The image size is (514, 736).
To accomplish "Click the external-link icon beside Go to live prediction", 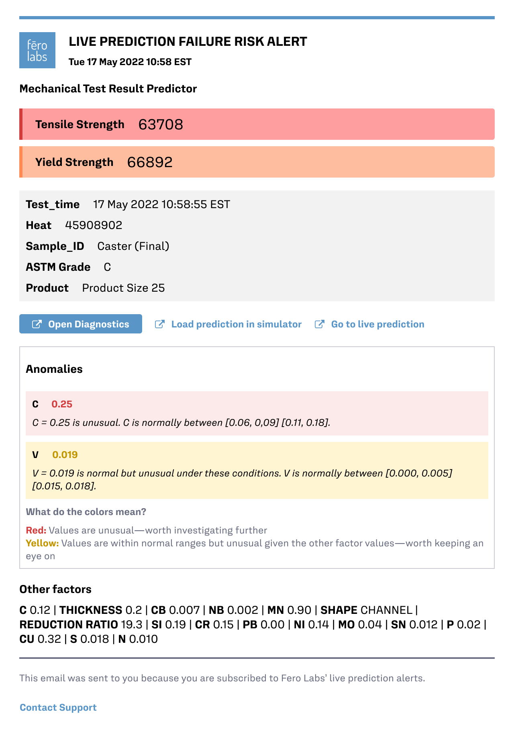I will (x=320, y=324).
